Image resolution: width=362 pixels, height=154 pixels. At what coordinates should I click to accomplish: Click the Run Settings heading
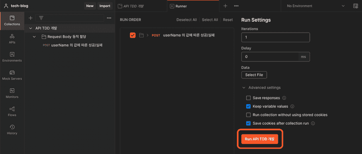[x=256, y=20]
